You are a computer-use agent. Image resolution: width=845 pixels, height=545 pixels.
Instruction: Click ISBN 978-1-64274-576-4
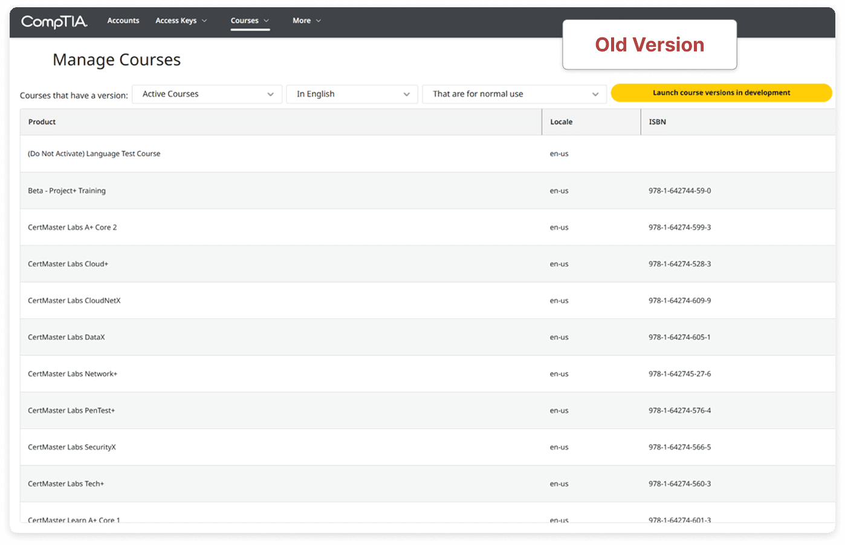coord(679,410)
